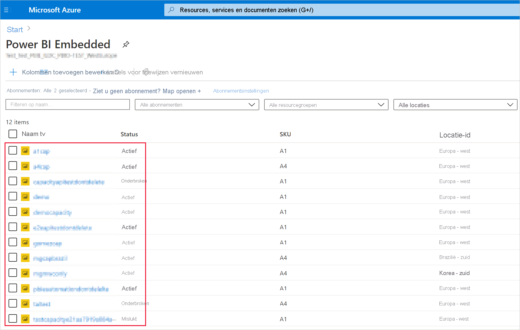Expand the Alle locaties dropdown

455,105
